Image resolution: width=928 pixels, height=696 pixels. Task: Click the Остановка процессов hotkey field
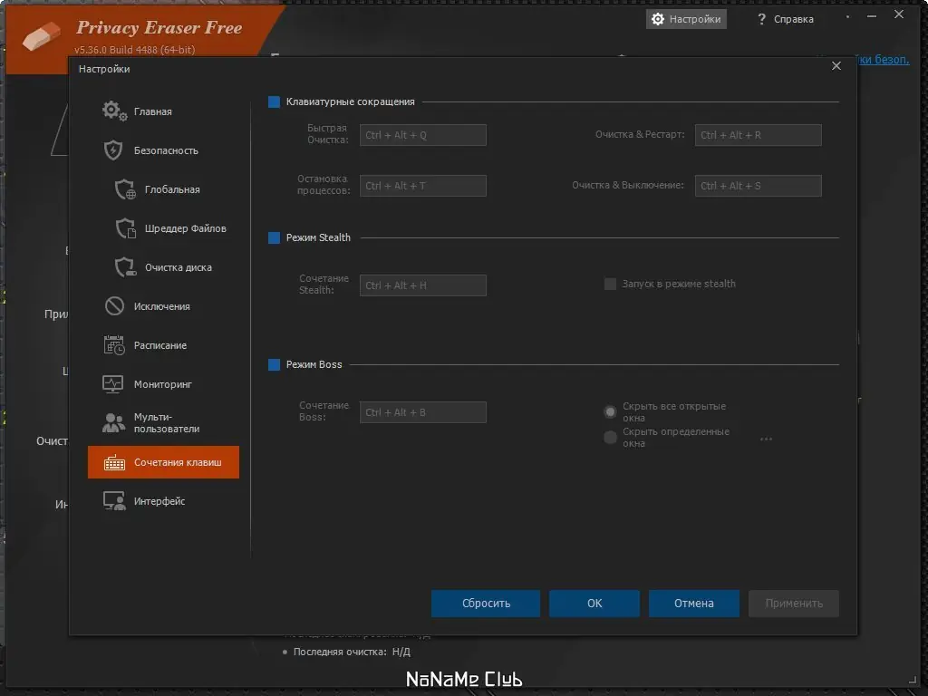click(423, 186)
